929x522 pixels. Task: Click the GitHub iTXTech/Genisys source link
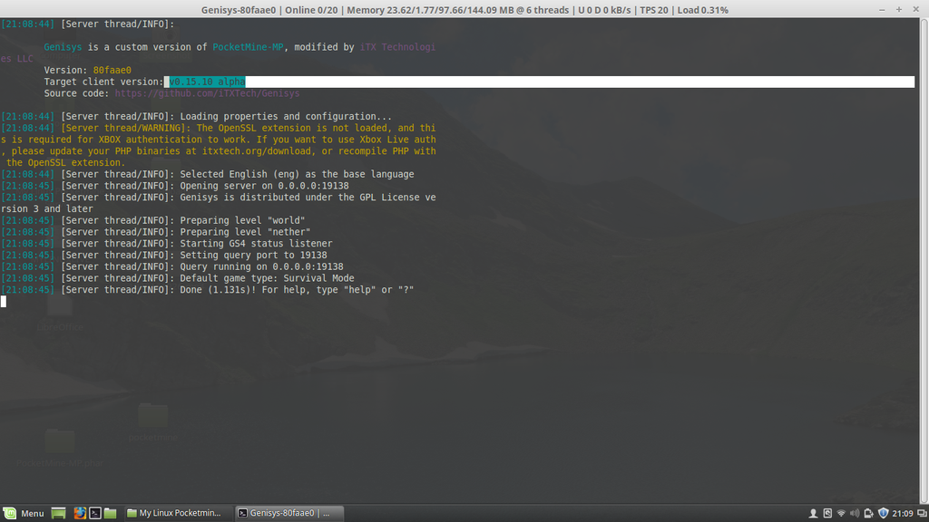[x=207, y=93]
